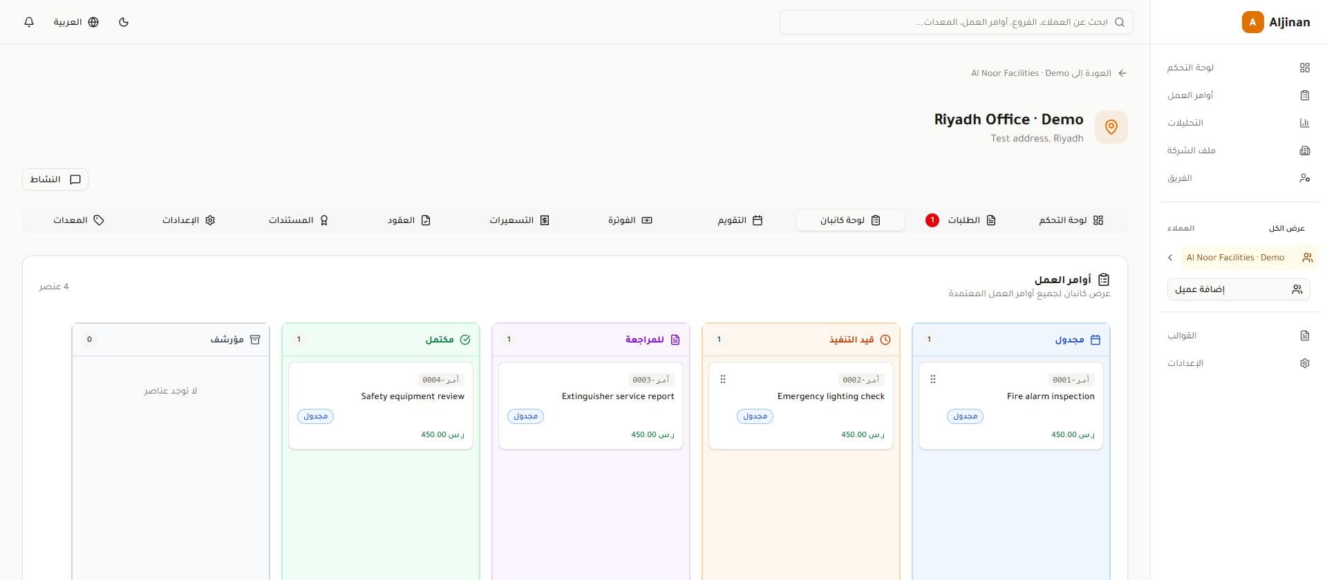Select Al Noor Facilities · Demo customer
The height and width of the screenshot is (580, 1327).
tap(1249, 258)
